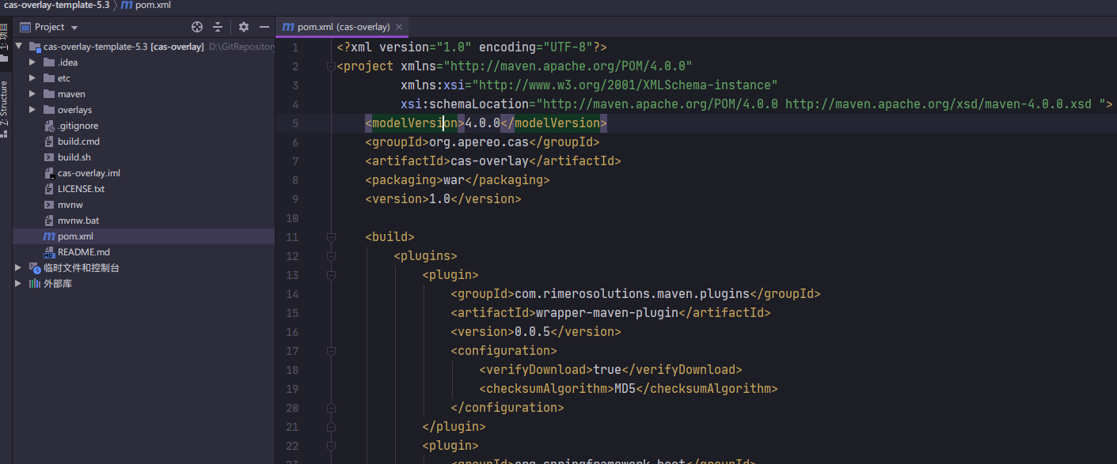Click com.rimerosolutions.maven.plugins text
The width and height of the screenshot is (1117, 464).
coord(632,294)
